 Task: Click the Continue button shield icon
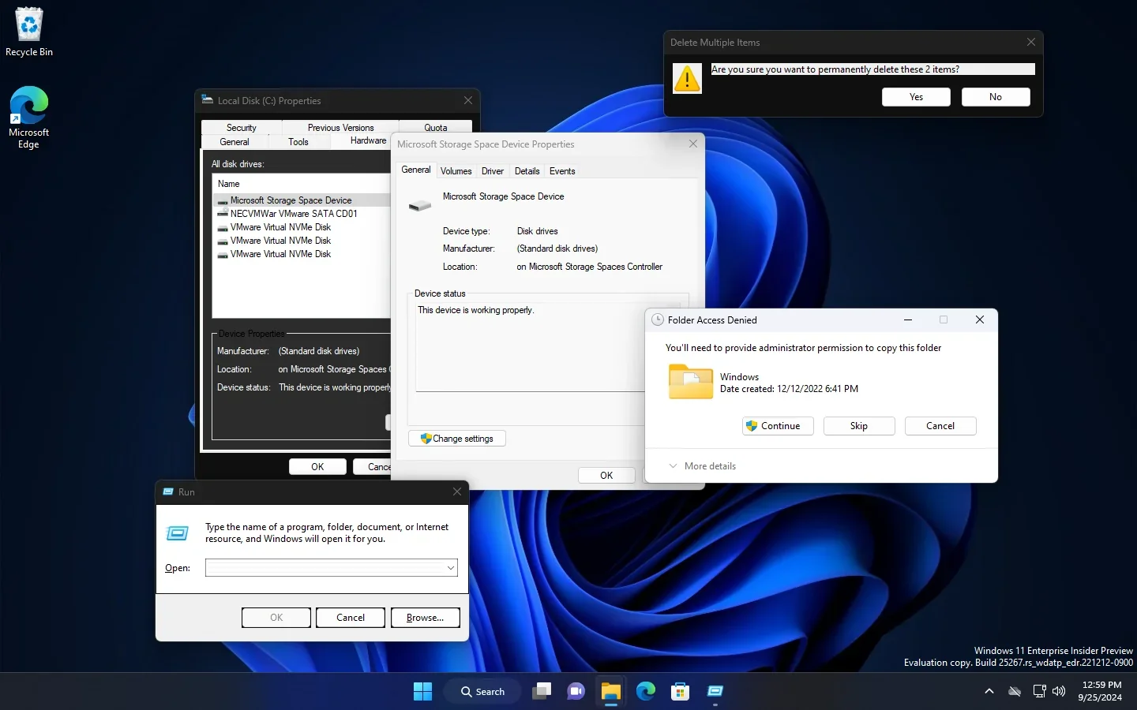tap(752, 426)
